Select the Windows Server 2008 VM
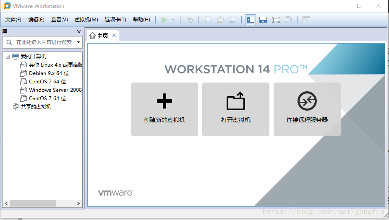 coord(55,90)
